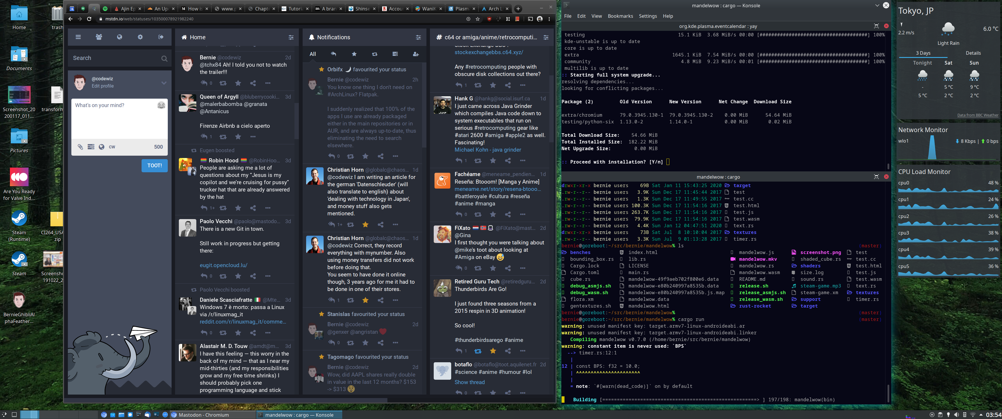Expand the @codewiz account dropdown chevron
Viewport: 1002px width, 419px height.
[x=164, y=83]
